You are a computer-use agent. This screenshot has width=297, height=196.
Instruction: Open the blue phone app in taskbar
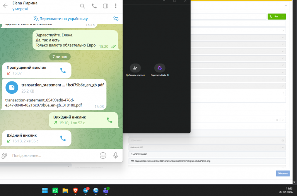[96, 191]
